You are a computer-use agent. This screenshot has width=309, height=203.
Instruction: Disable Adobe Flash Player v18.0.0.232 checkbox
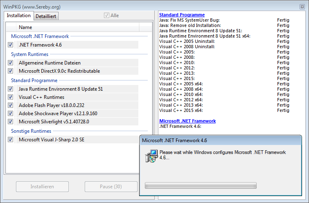10,105
